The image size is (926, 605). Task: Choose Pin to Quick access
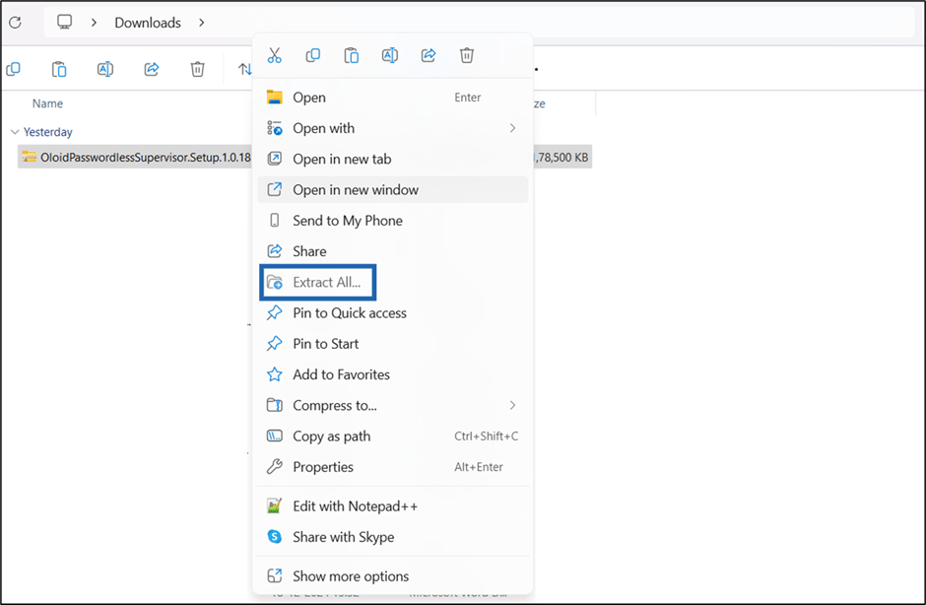pos(393,313)
